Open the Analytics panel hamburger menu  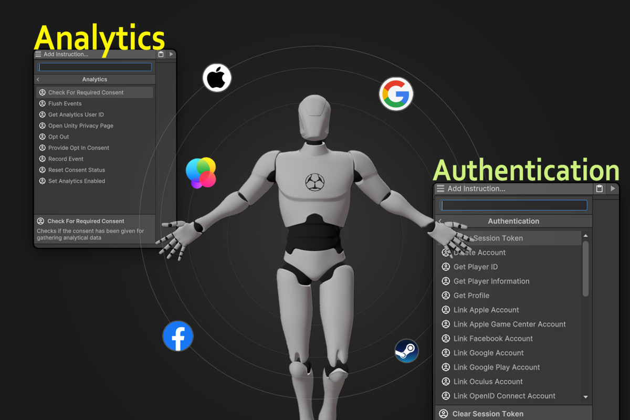point(38,54)
